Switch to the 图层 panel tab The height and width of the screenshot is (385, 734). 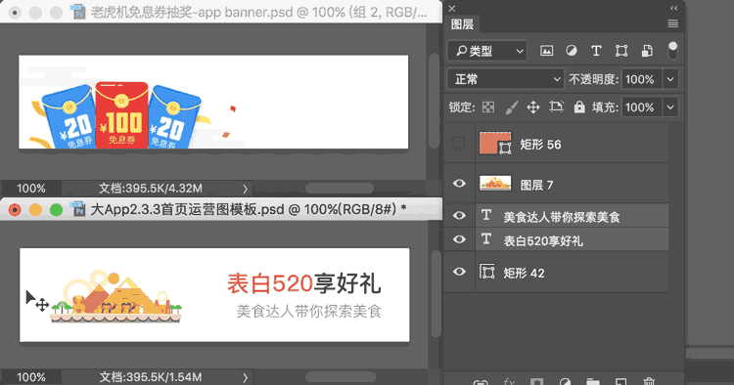[x=462, y=24]
